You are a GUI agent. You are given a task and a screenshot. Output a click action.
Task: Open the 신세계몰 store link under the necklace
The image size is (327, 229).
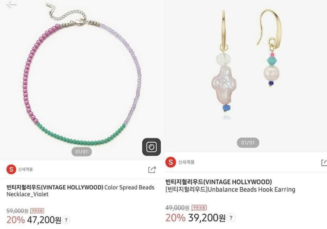pos(25,169)
